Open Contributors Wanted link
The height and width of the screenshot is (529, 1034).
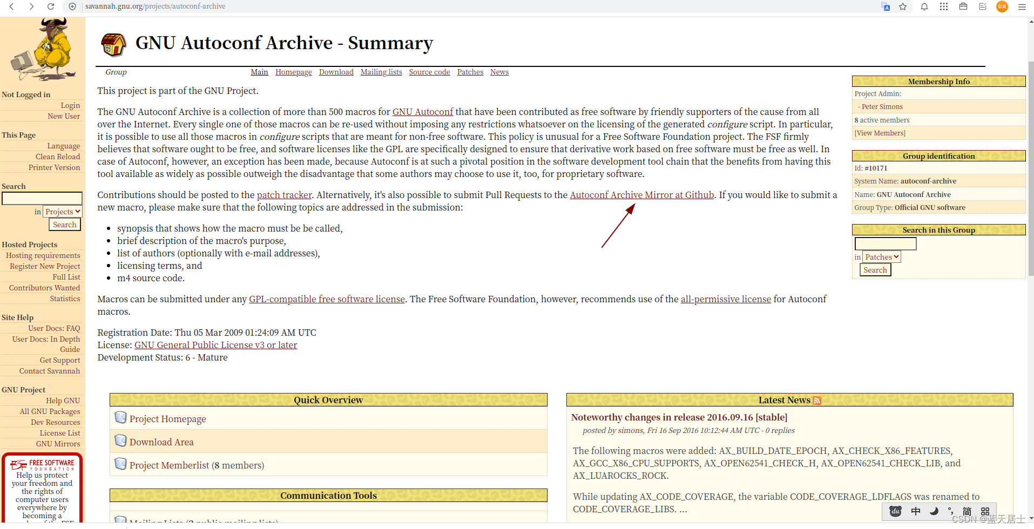[44, 288]
